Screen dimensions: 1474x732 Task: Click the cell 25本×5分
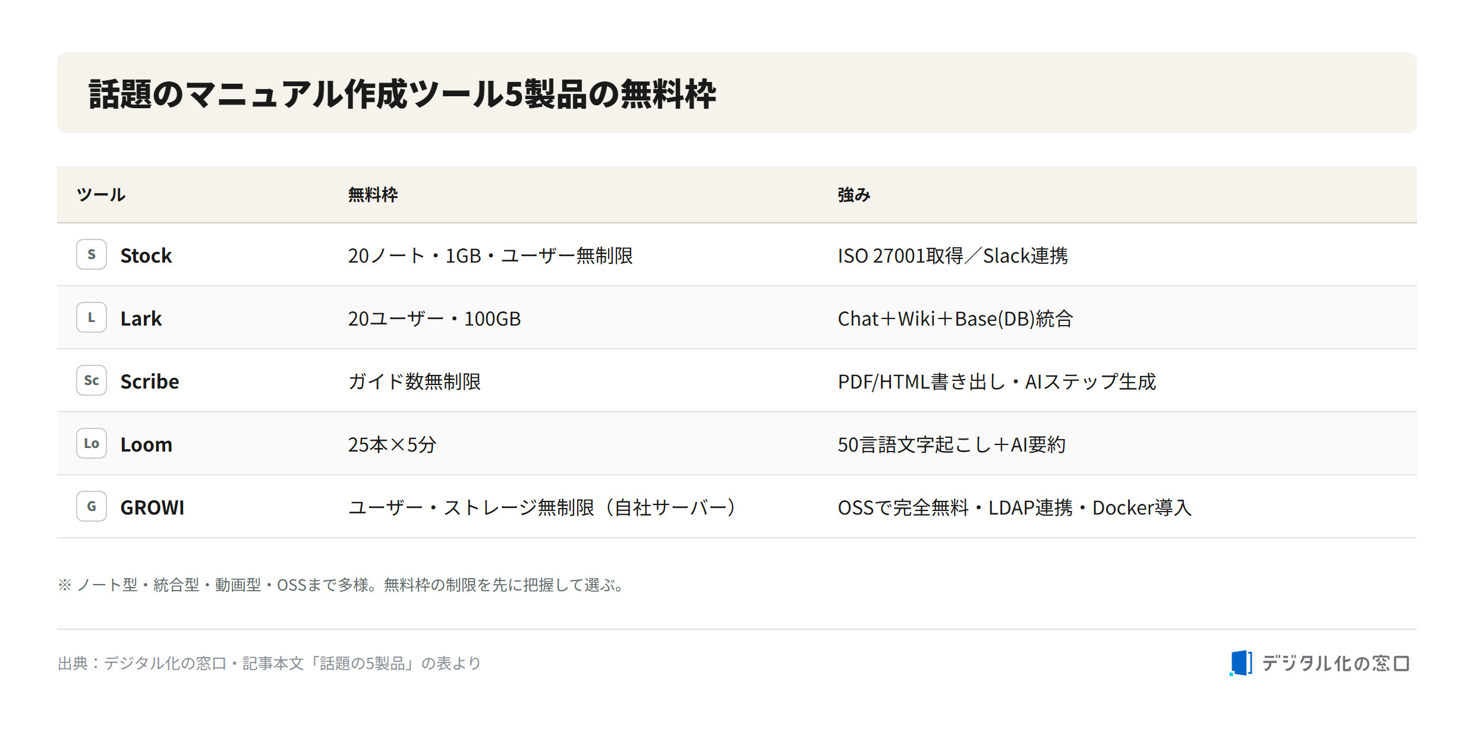coord(392,444)
